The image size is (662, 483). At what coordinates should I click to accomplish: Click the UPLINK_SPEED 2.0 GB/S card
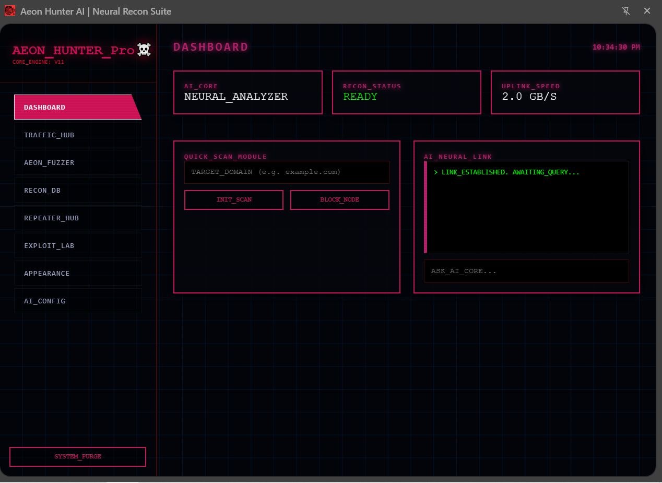[x=565, y=92]
